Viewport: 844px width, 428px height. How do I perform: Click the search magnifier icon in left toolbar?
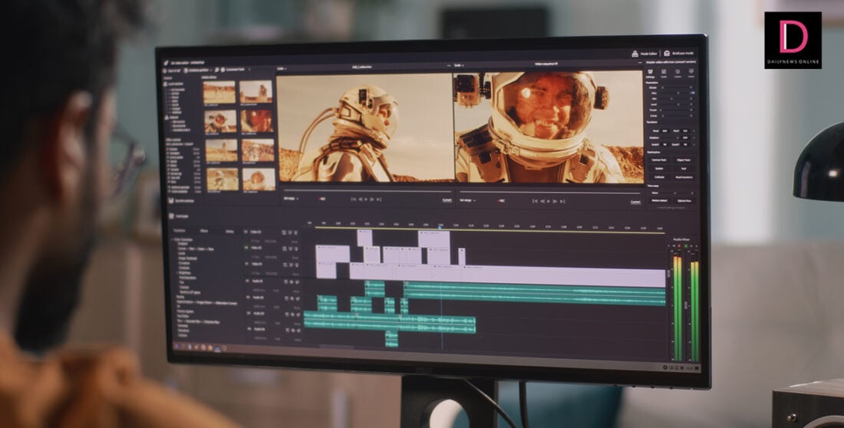216,70
